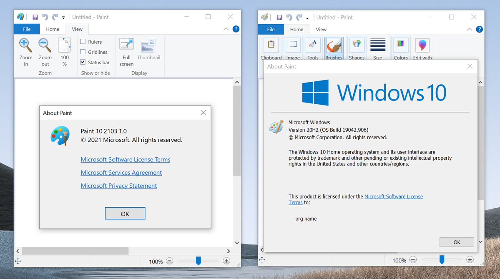Open the File menu in right Paint

click(271, 29)
